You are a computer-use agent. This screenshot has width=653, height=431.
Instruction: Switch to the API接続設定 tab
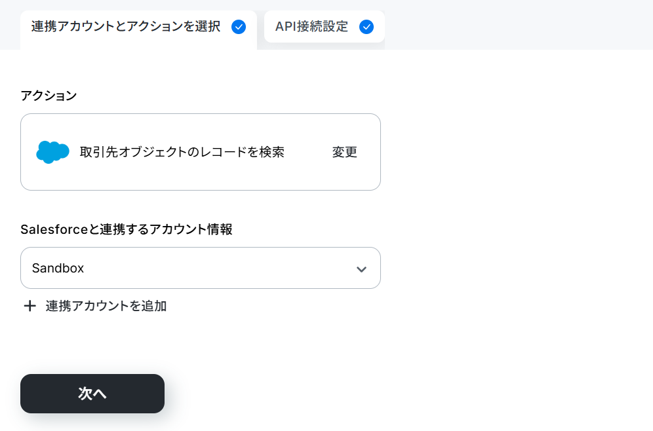coord(325,27)
